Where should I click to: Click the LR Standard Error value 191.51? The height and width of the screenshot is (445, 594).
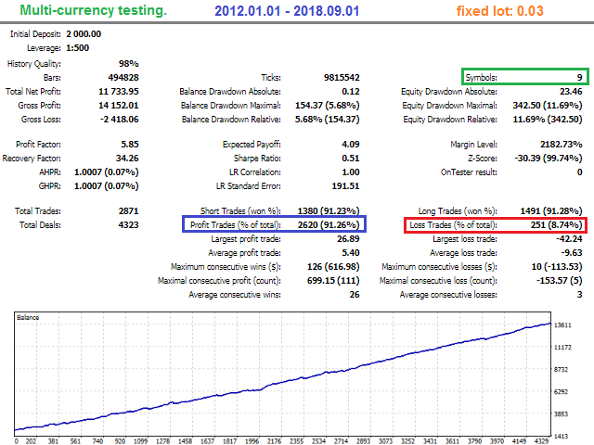point(345,186)
